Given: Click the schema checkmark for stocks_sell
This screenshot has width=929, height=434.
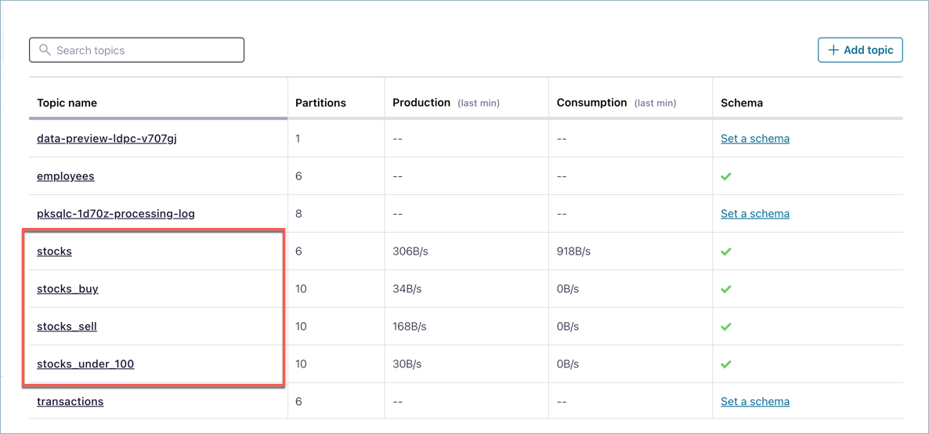Looking at the screenshot, I should coord(726,327).
